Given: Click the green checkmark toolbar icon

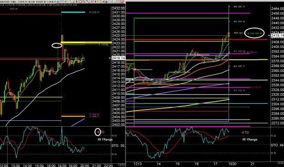Looking at the screenshot, I should pos(65,2).
